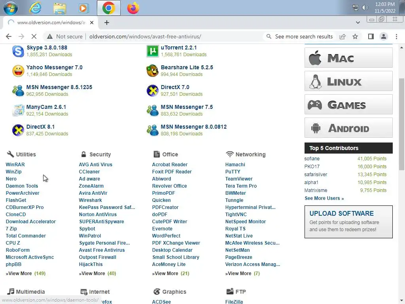Open the FileZilla link
405x304 pixels.
[234, 301]
